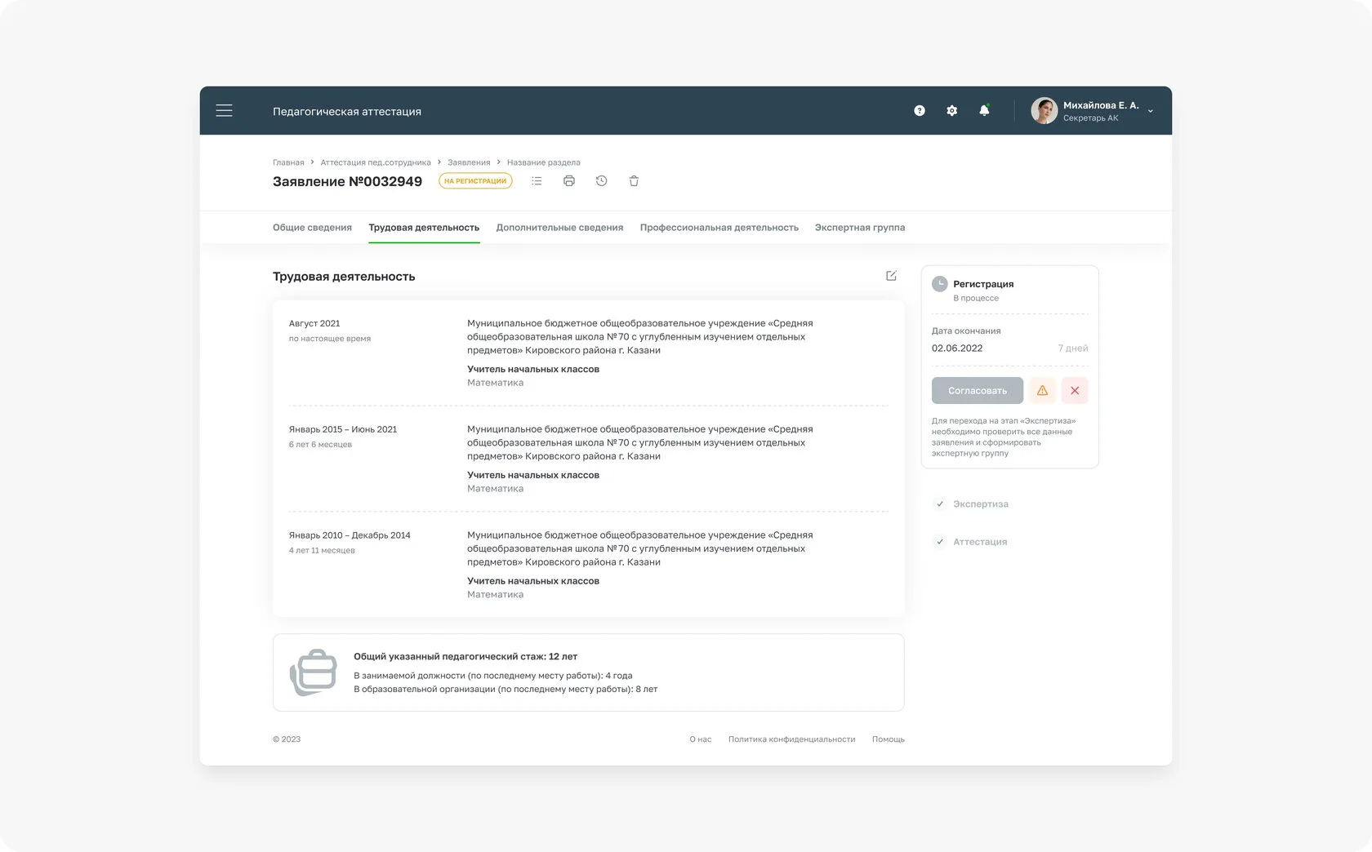Viewport: 1372px width, 852px height.
Task: Click user avatar of Михайлова Е. А.
Action: pos(1044,110)
